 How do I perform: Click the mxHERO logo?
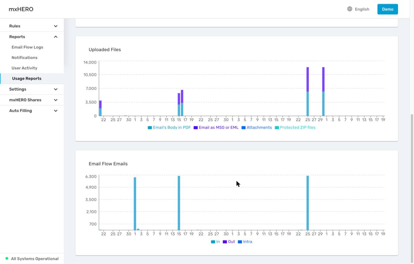21,9
